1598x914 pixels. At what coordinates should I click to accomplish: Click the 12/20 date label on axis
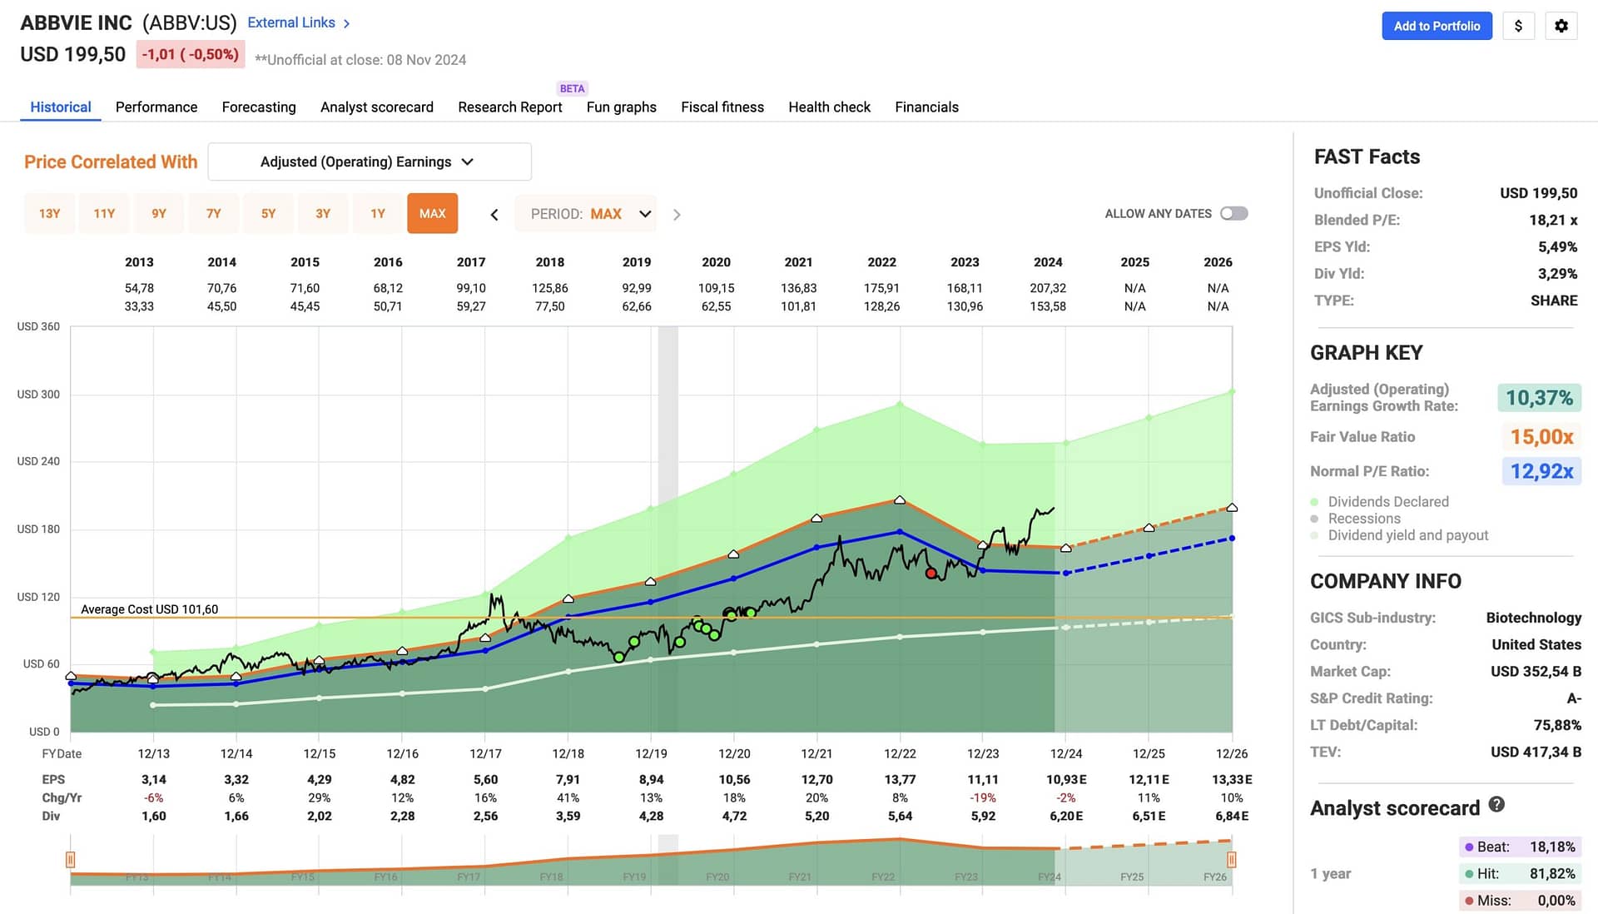tap(734, 753)
